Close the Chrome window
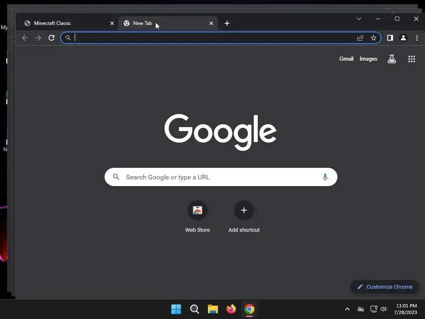 (x=416, y=19)
